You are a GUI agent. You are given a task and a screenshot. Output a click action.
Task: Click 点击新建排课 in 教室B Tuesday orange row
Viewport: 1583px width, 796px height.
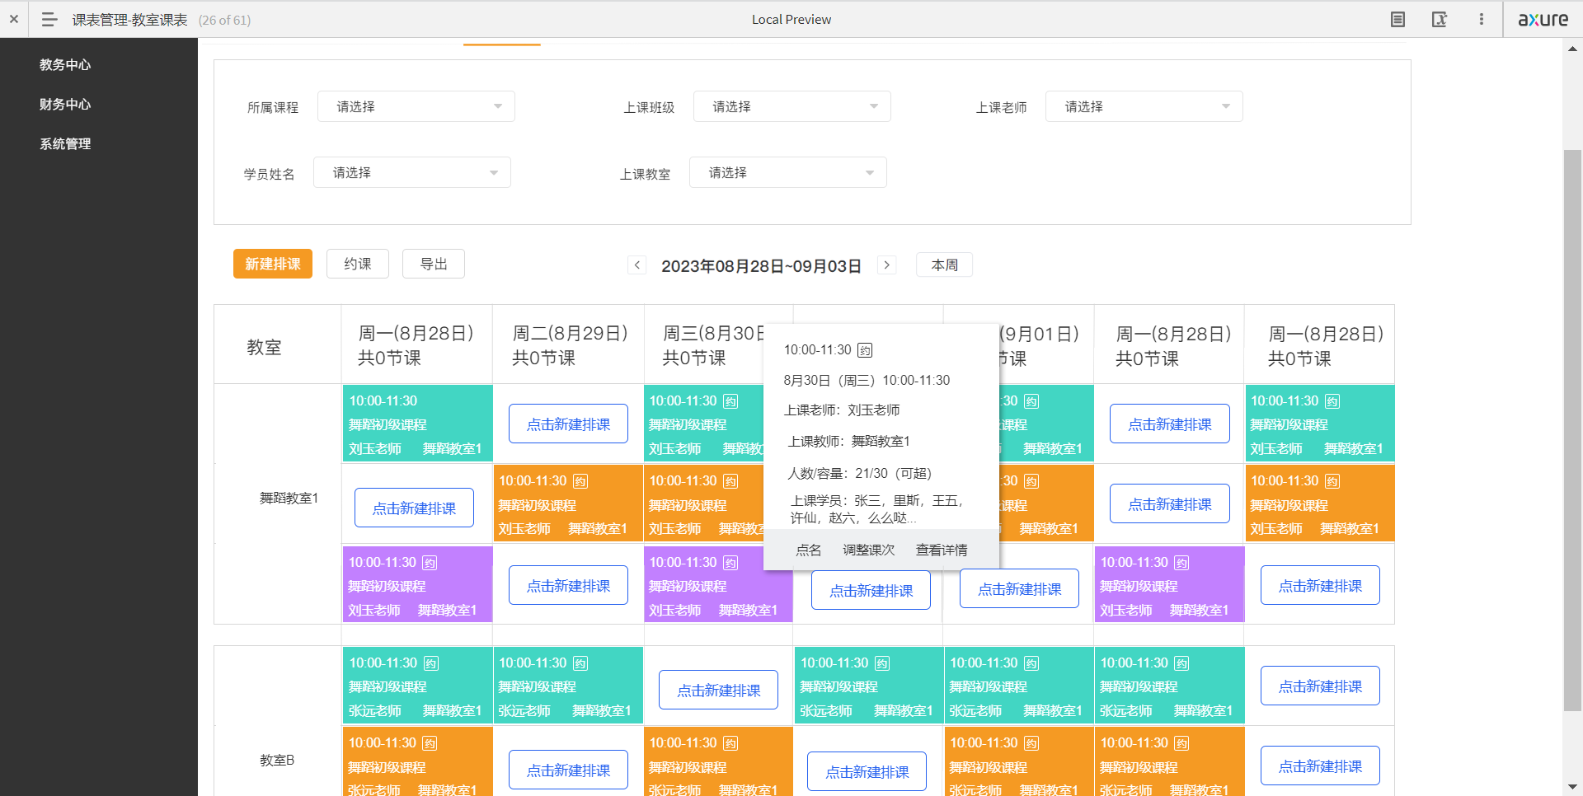pos(568,770)
